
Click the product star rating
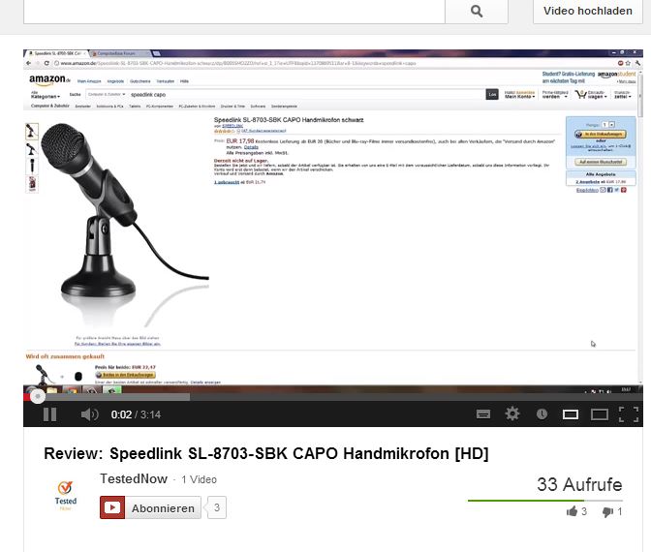[x=224, y=131]
